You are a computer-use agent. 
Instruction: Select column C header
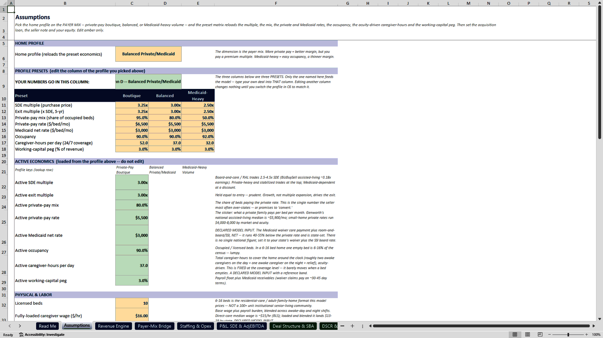click(x=132, y=3)
